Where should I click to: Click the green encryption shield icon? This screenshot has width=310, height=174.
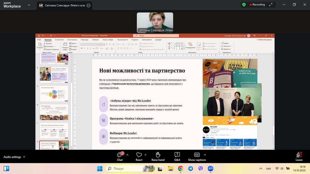[244, 5]
